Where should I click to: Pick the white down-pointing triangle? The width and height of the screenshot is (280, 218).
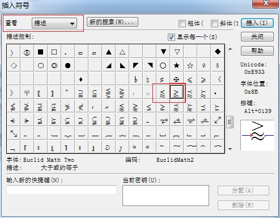pyautogui.click(x=177, y=52)
